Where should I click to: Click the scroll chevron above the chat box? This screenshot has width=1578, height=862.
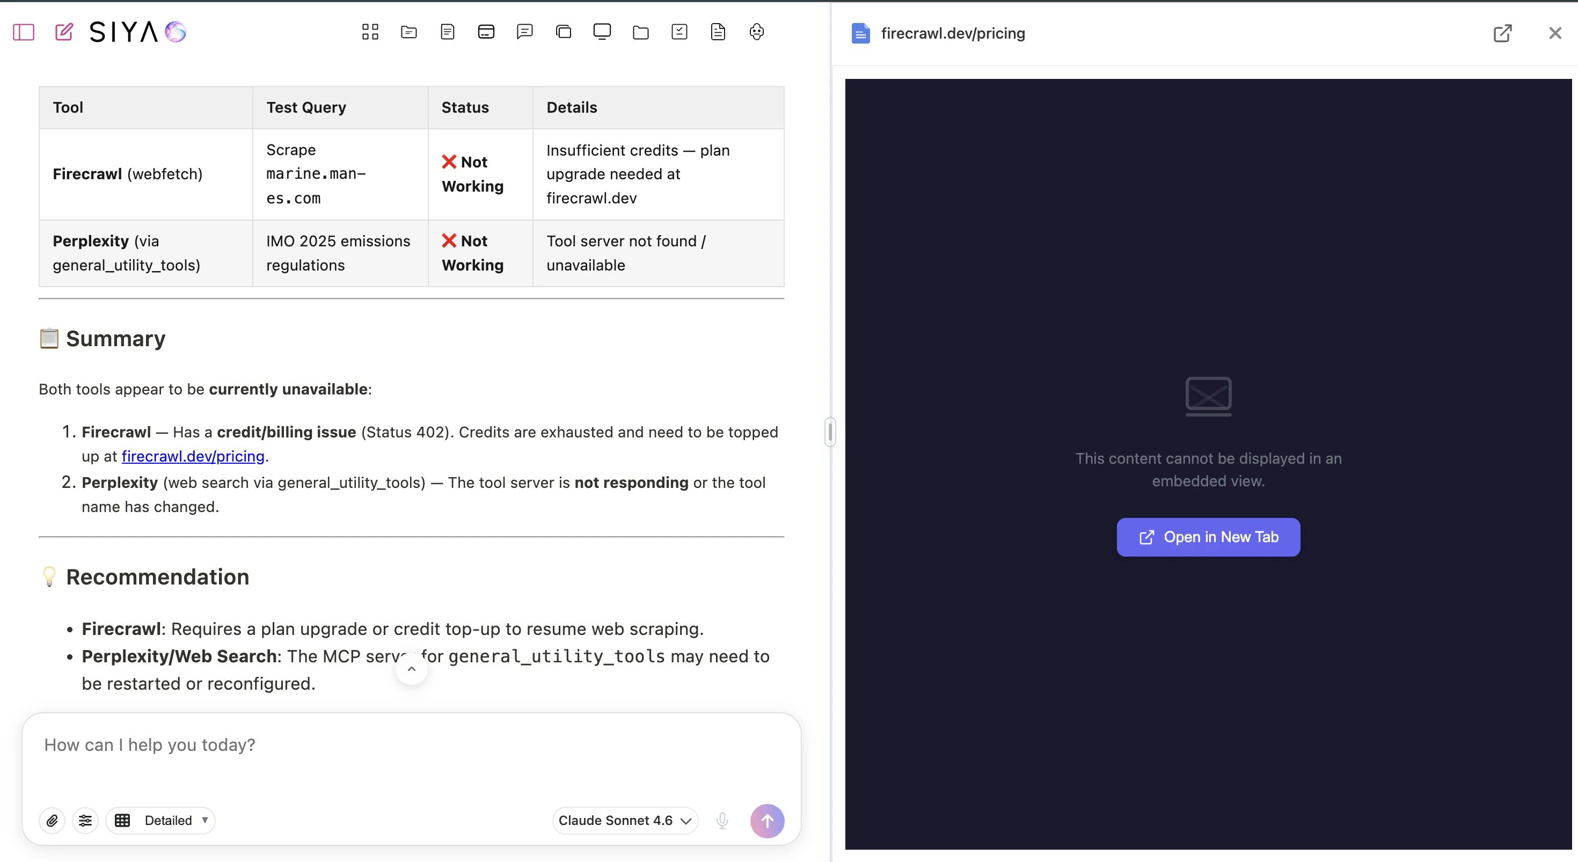[412, 669]
